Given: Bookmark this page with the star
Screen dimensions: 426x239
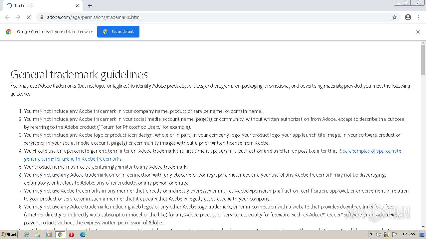Looking at the screenshot, I should click(x=395, y=17).
